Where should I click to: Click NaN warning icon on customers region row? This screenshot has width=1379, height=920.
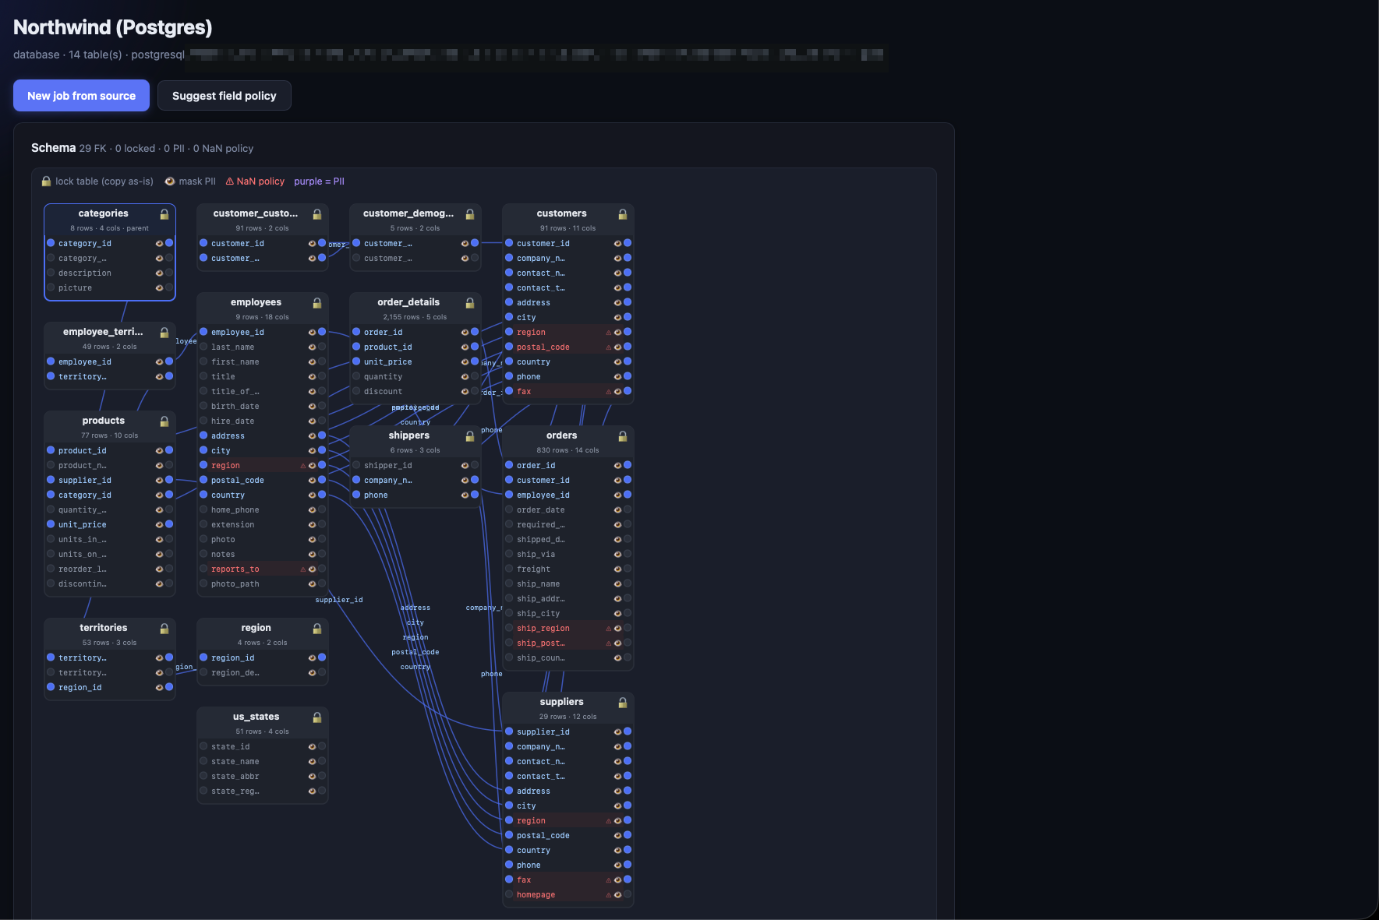point(609,333)
